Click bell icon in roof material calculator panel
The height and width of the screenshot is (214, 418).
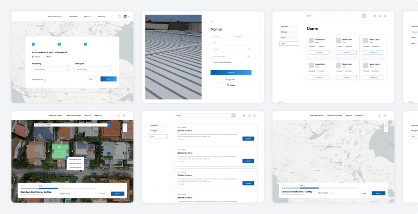[x=120, y=16]
